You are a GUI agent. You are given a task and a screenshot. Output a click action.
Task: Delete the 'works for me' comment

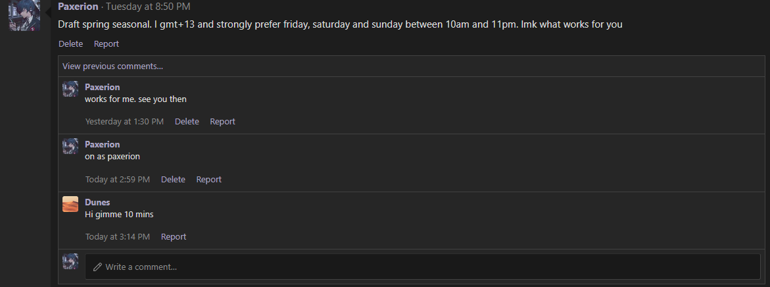coord(187,121)
